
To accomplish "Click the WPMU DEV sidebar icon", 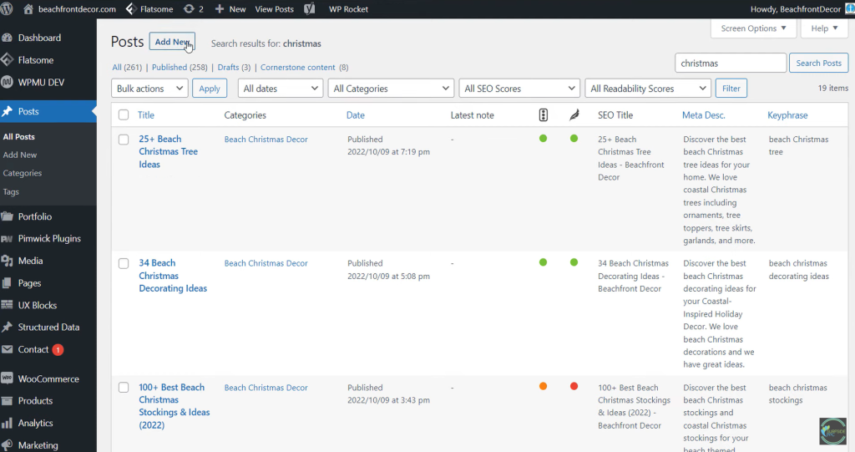I will coord(7,83).
